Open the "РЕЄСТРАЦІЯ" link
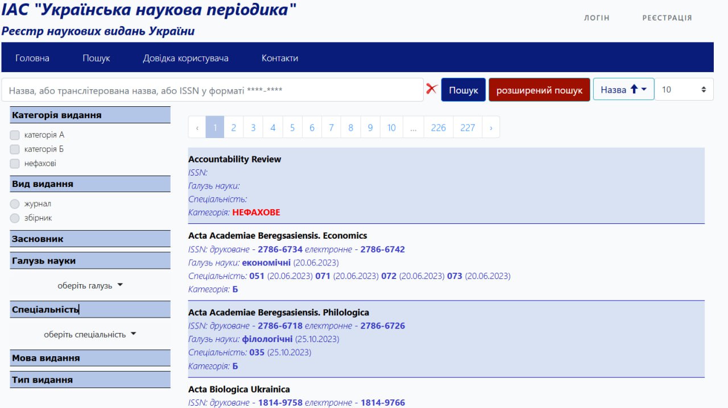The height and width of the screenshot is (408, 728). tap(667, 18)
